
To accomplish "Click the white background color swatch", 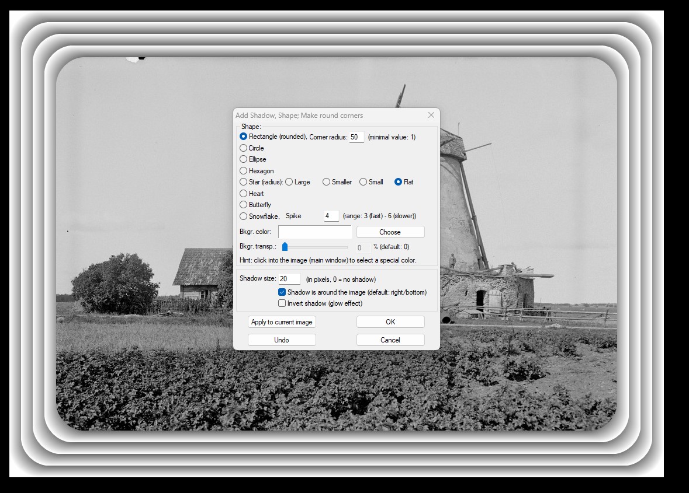I will point(315,232).
